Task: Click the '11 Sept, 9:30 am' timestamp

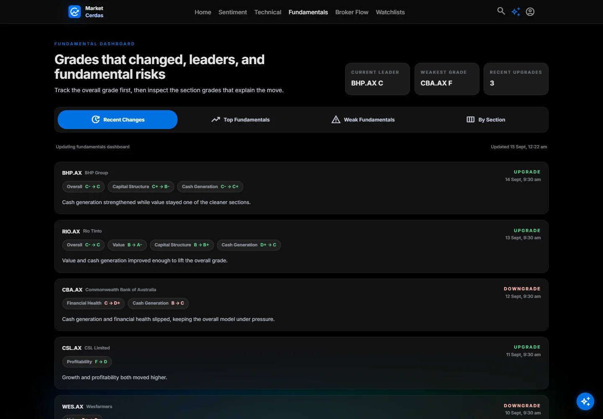Action: (523, 354)
